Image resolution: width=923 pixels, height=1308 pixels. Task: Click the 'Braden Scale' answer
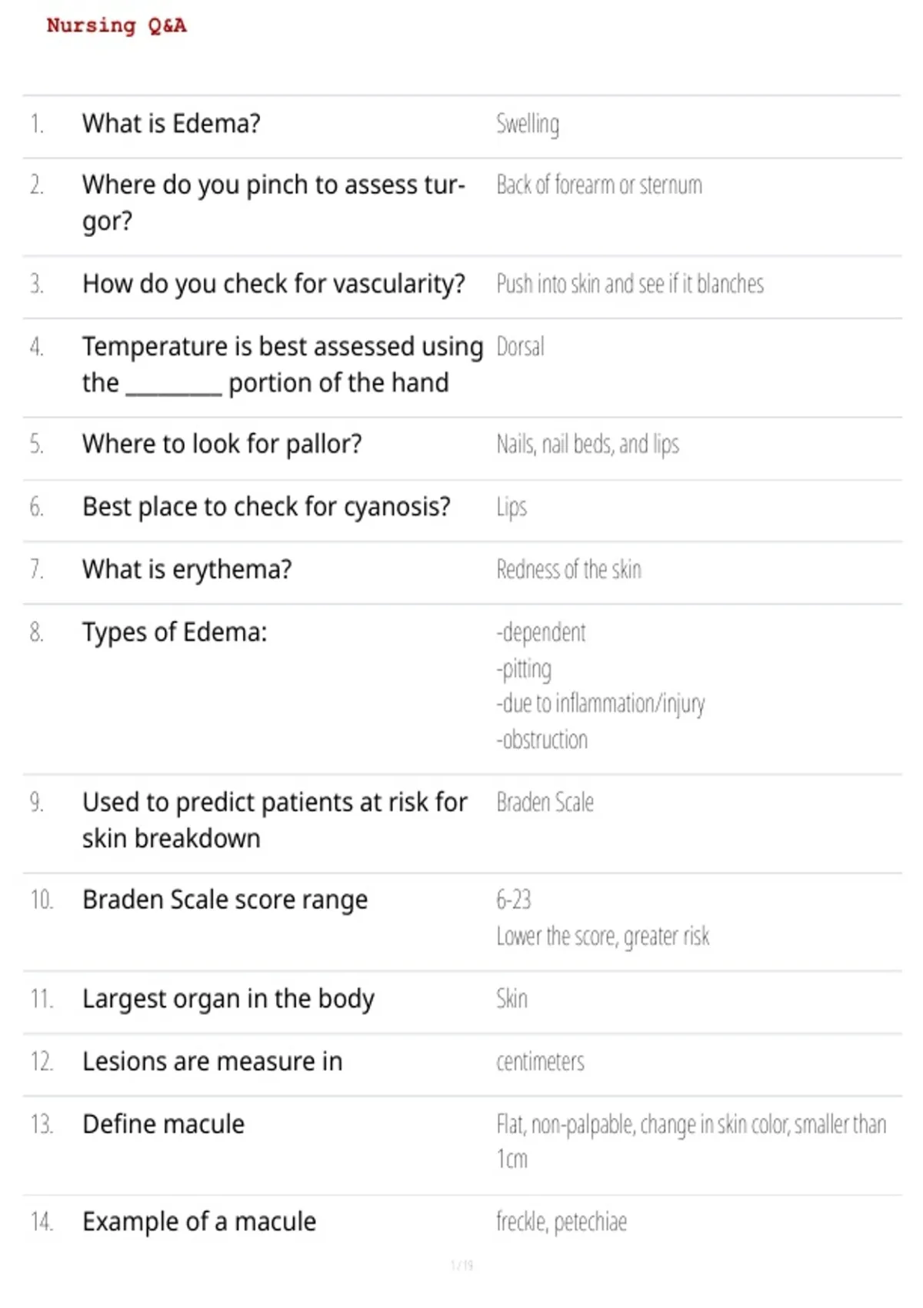click(545, 802)
